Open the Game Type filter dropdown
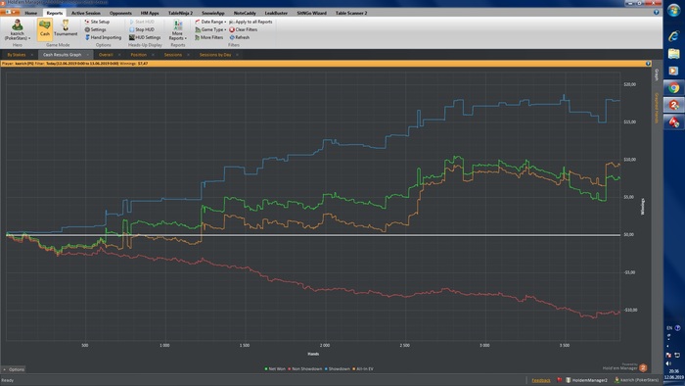 pyautogui.click(x=210, y=29)
